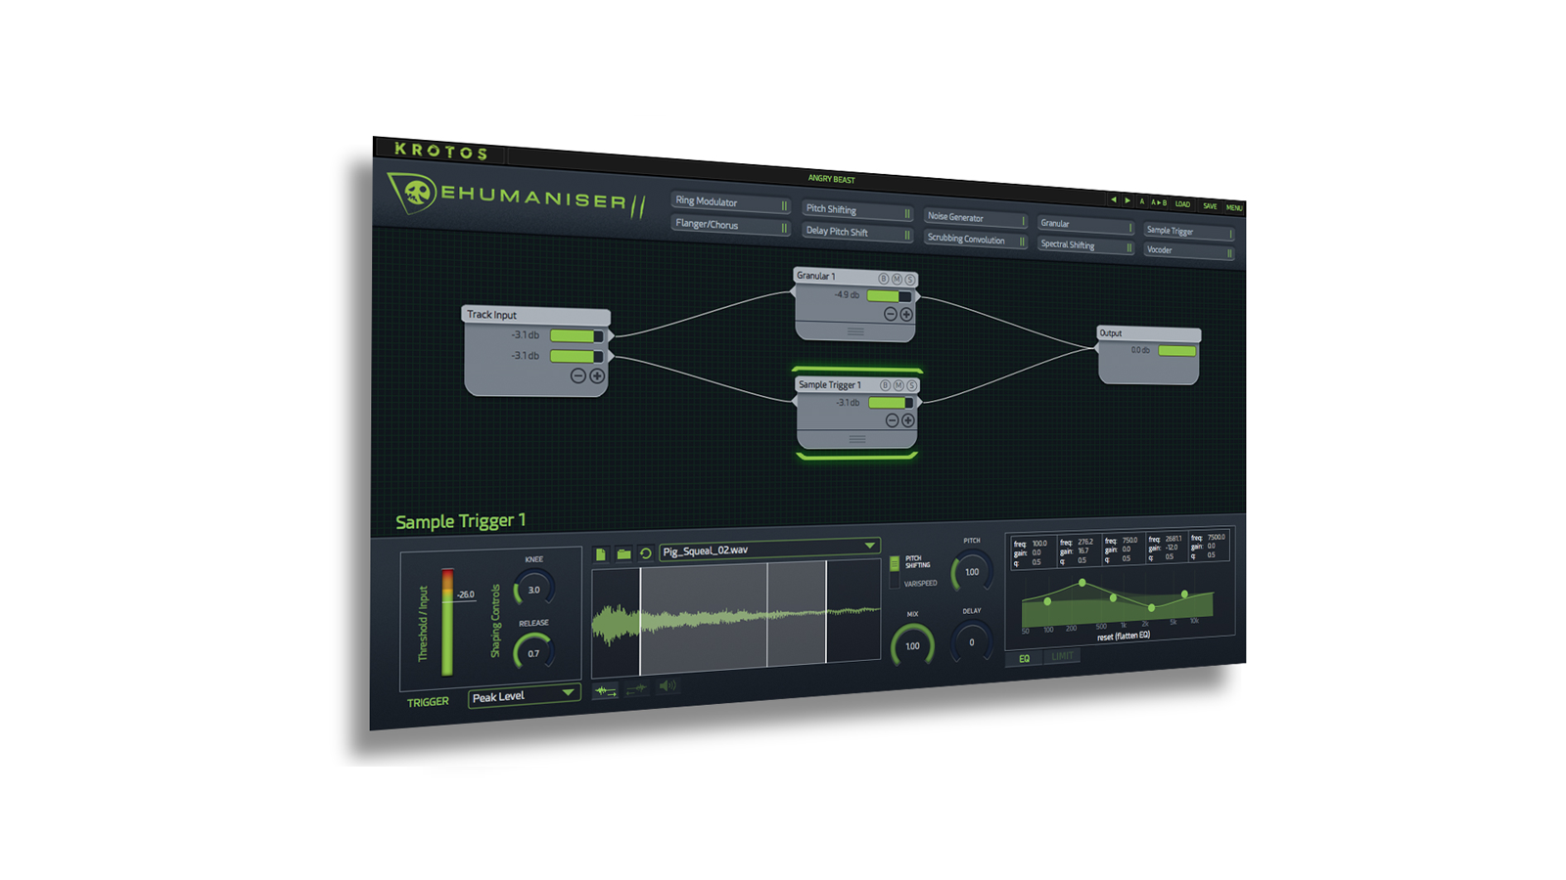
Task: Switch to the EQ tab
Action: [1025, 658]
